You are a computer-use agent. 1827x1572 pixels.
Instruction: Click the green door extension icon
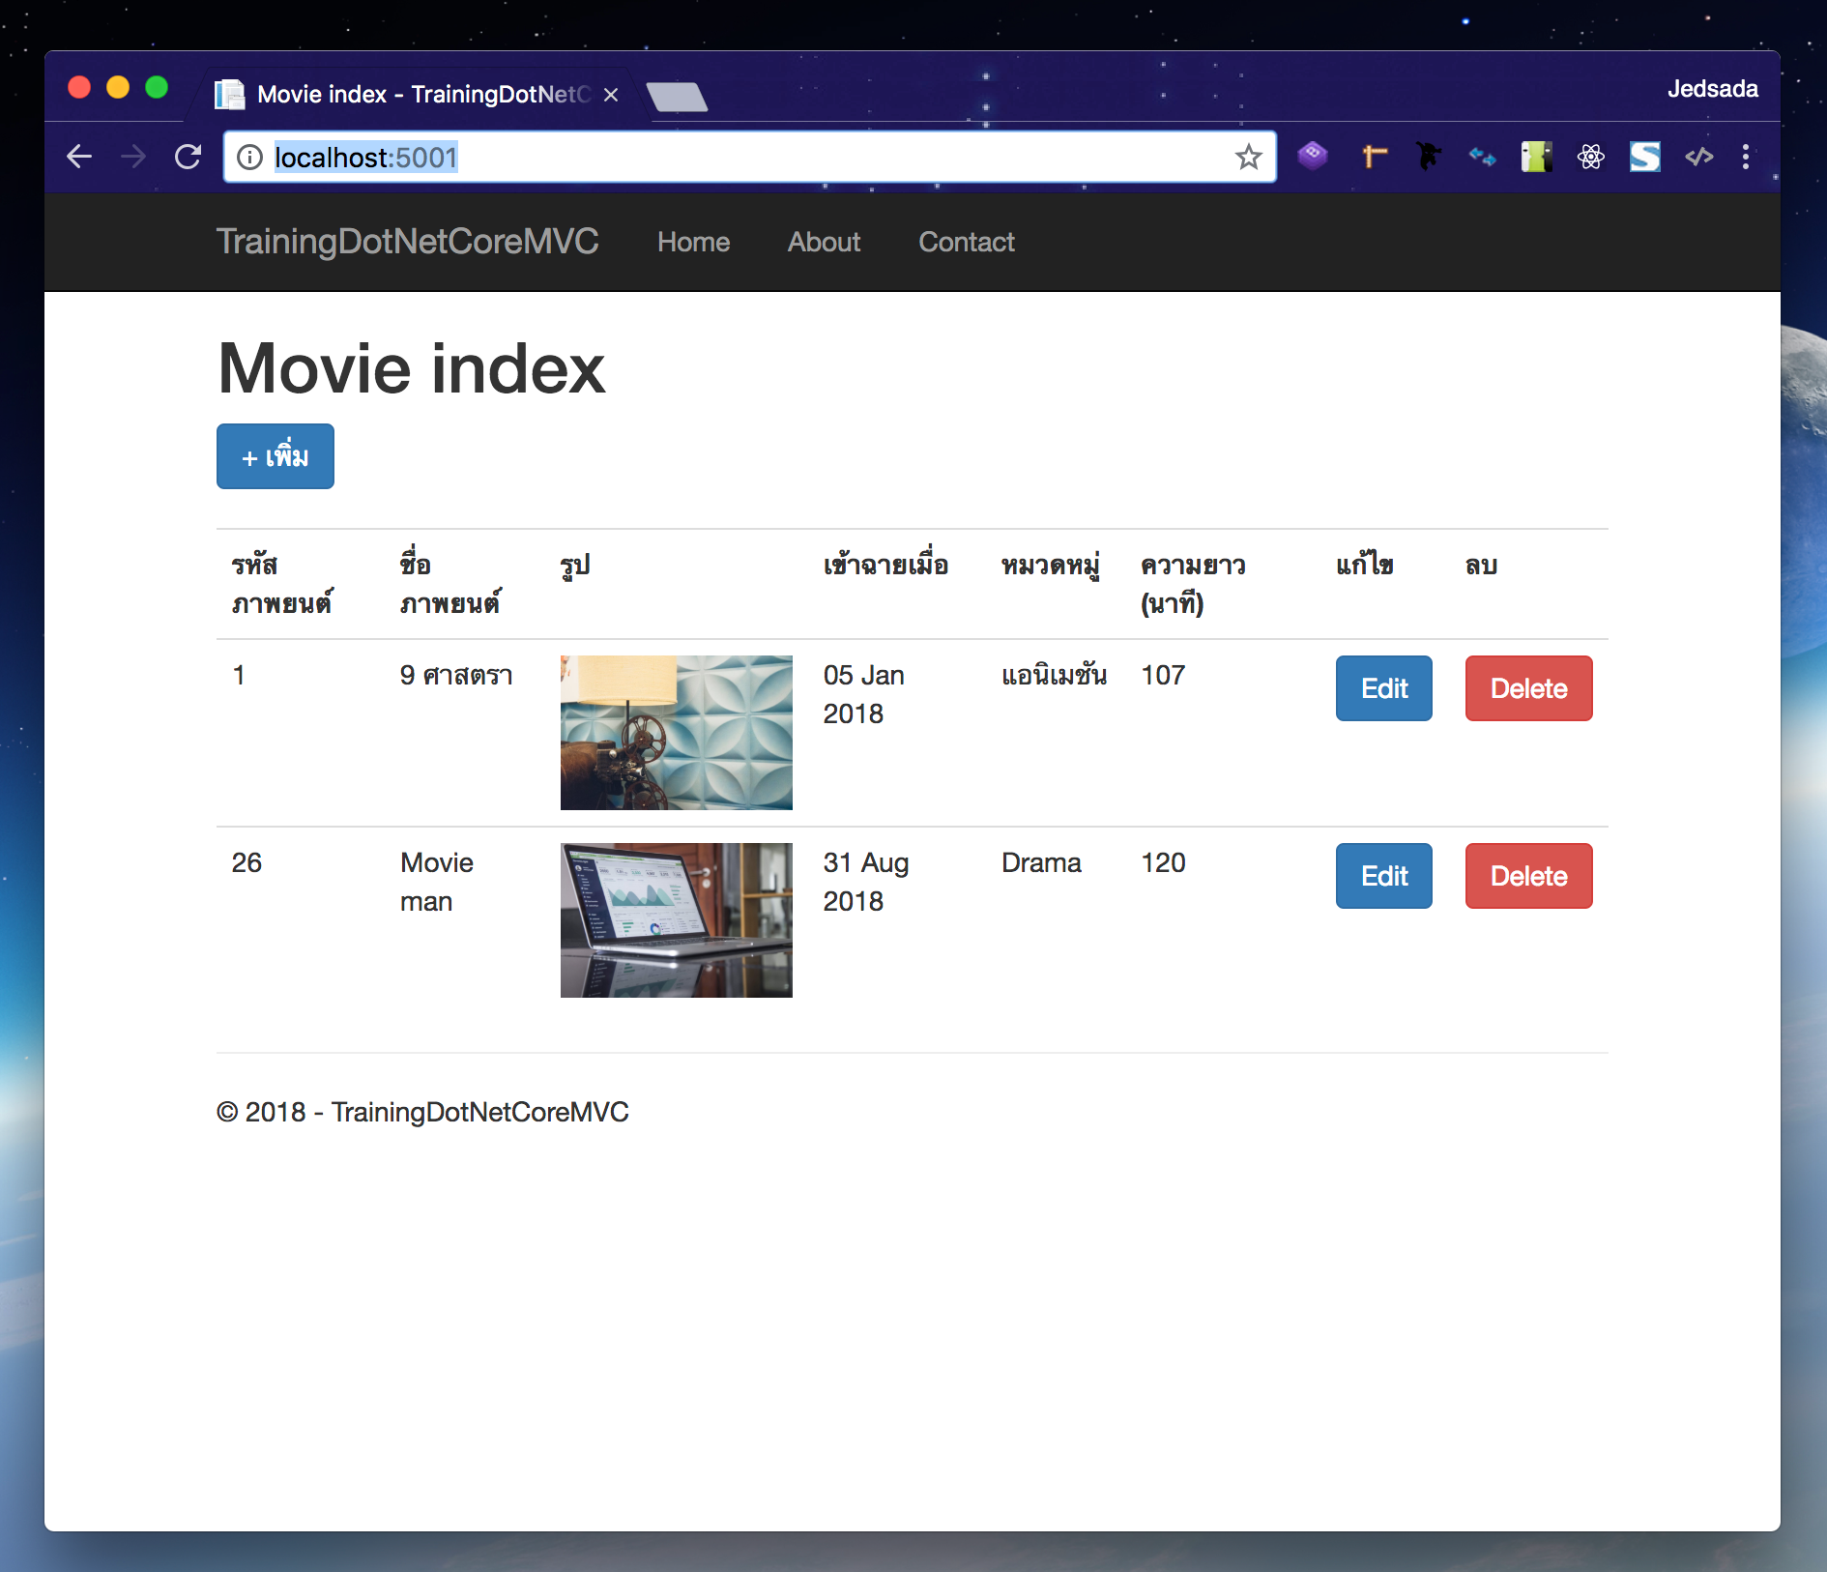[x=1537, y=157]
